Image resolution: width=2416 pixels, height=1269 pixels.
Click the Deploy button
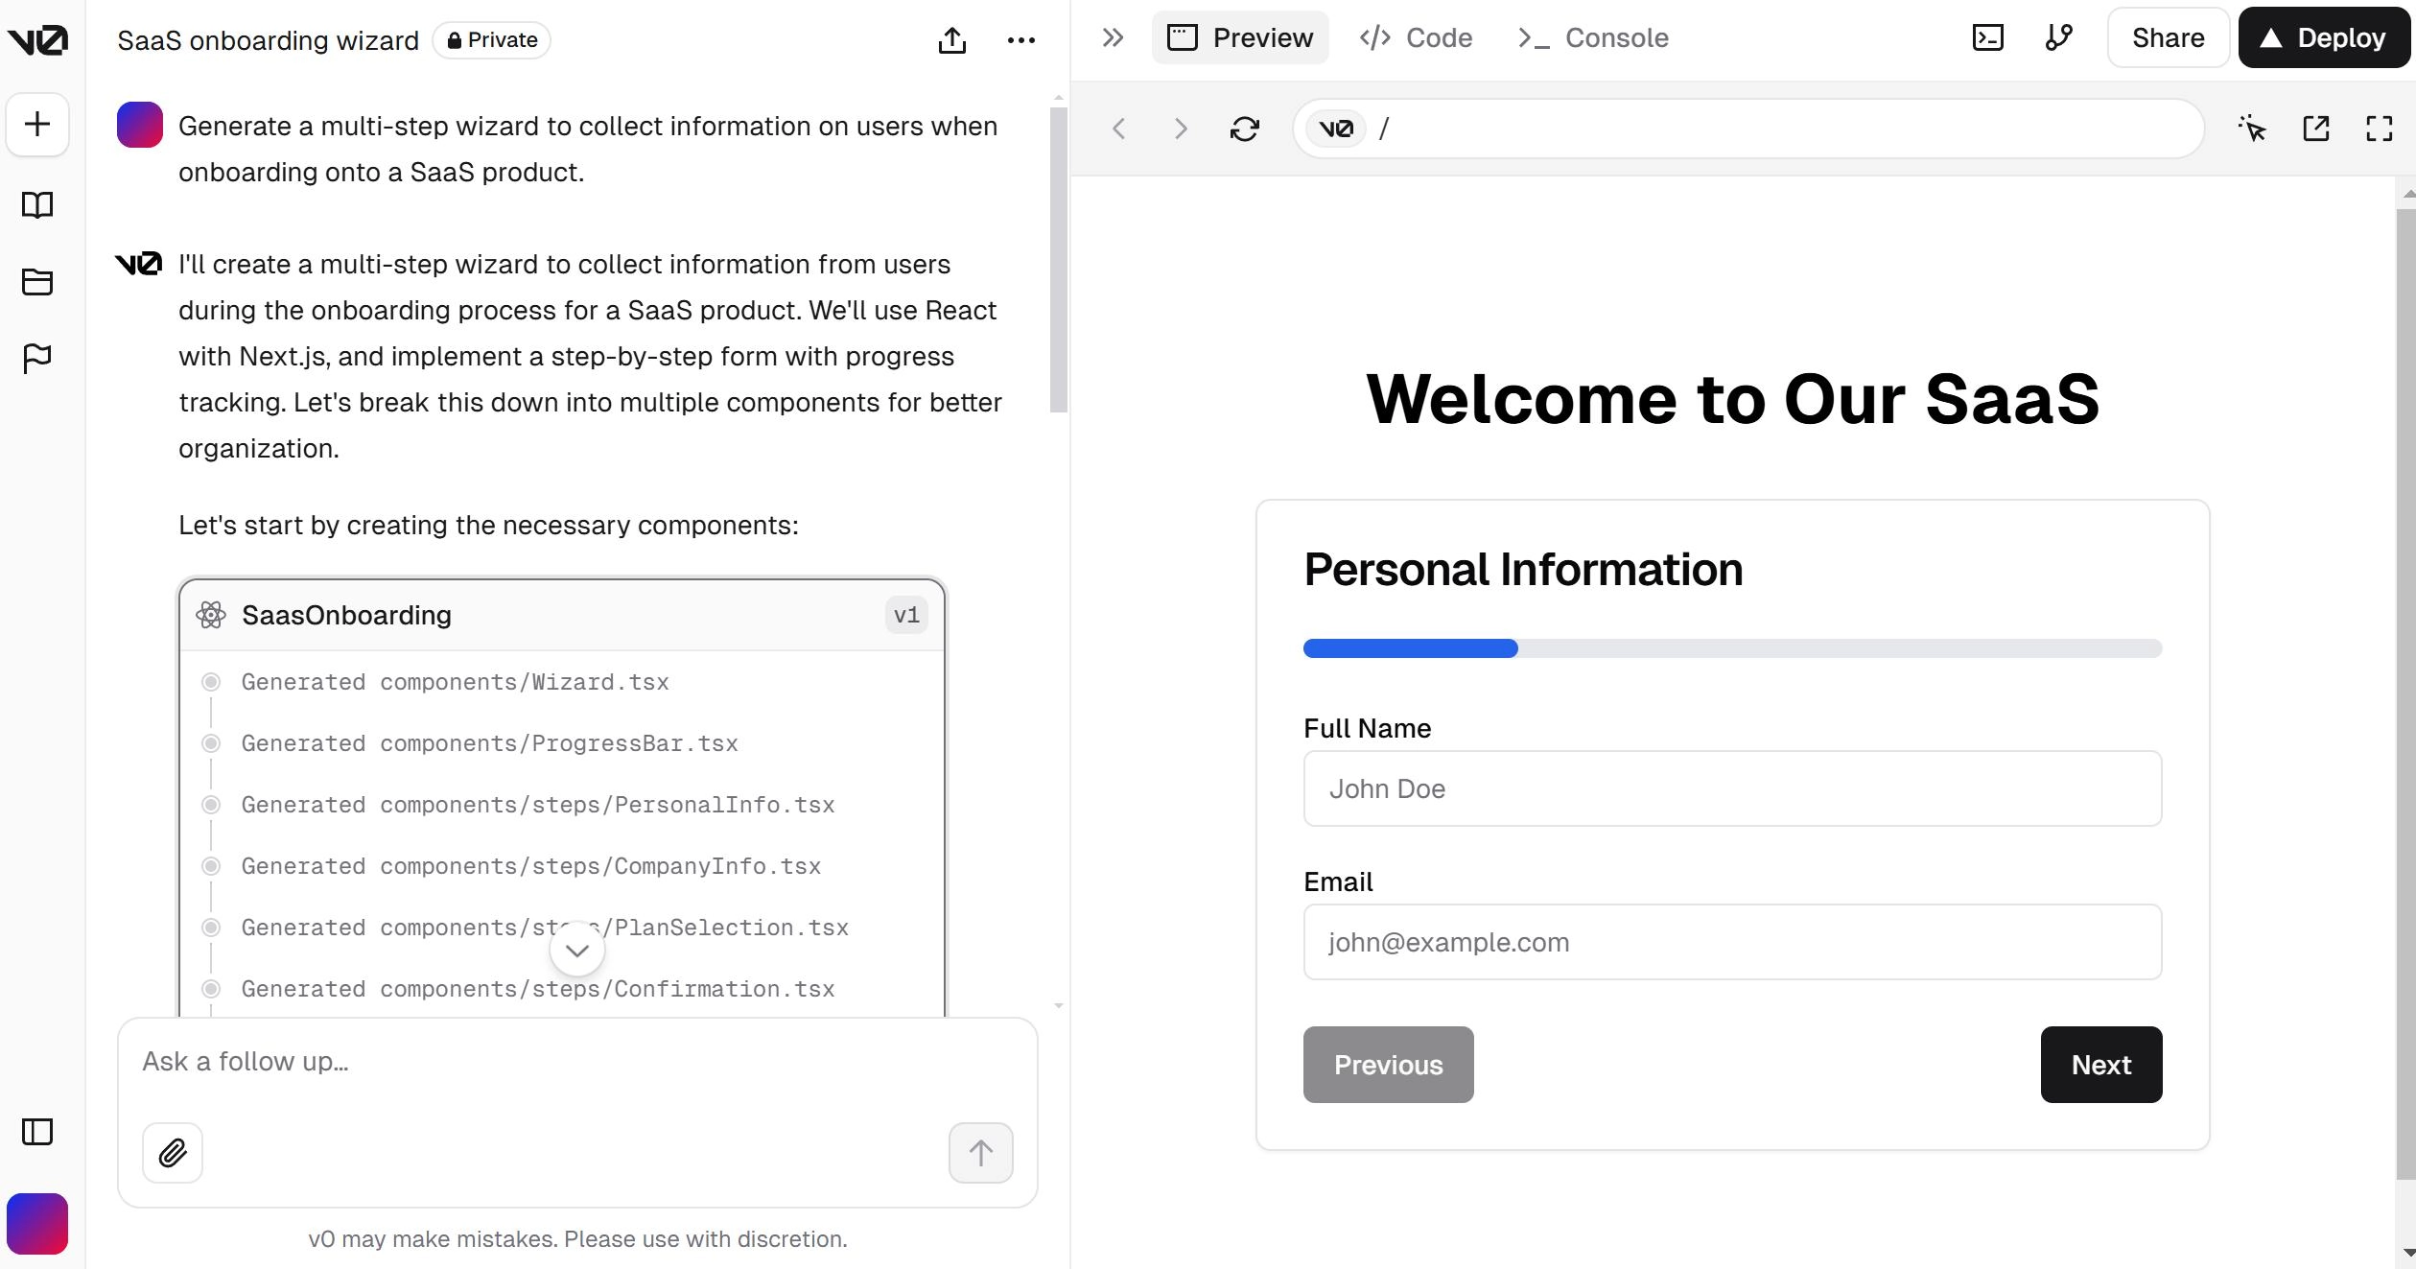pos(2323,37)
